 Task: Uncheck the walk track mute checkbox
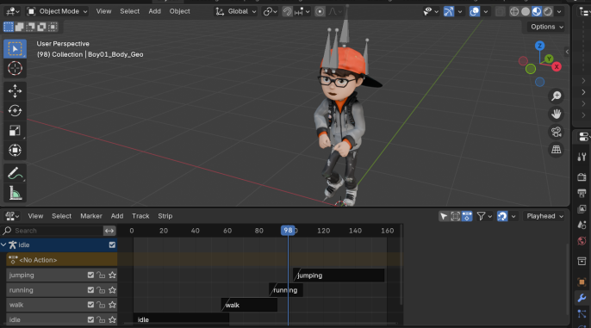tap(90, 305)
